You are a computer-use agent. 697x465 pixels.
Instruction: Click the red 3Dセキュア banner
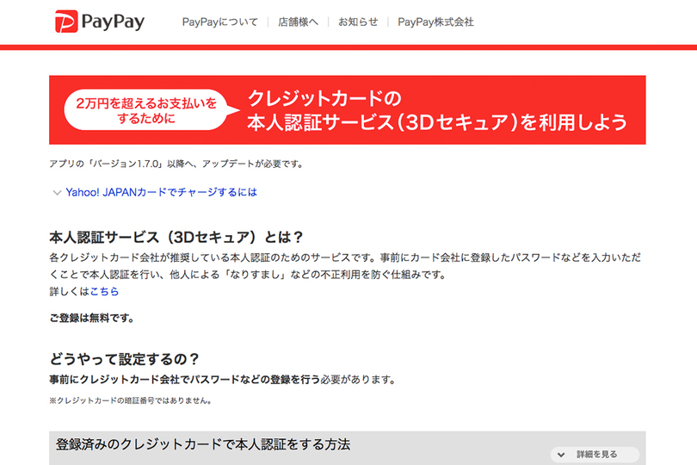pos(347,110)
